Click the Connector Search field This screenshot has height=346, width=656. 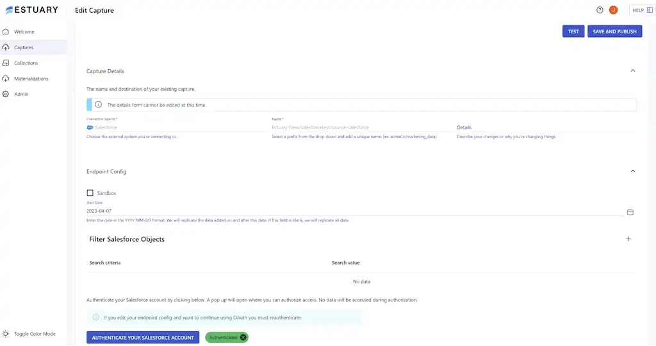click(x=177, y=127)
